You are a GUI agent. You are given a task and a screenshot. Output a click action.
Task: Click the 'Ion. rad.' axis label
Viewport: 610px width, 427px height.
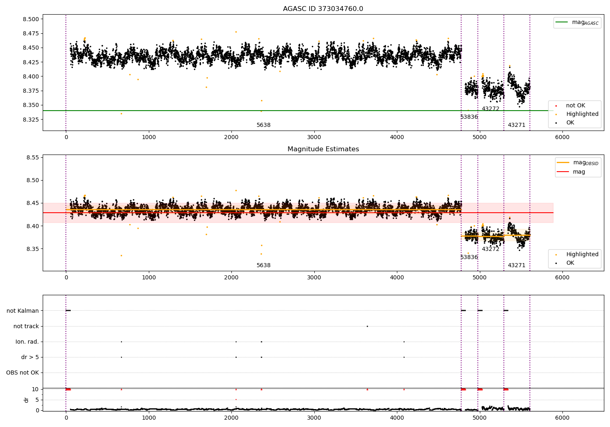[x=27, y=342]
